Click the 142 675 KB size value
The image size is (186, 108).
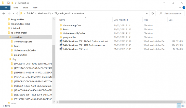[177, 41]
